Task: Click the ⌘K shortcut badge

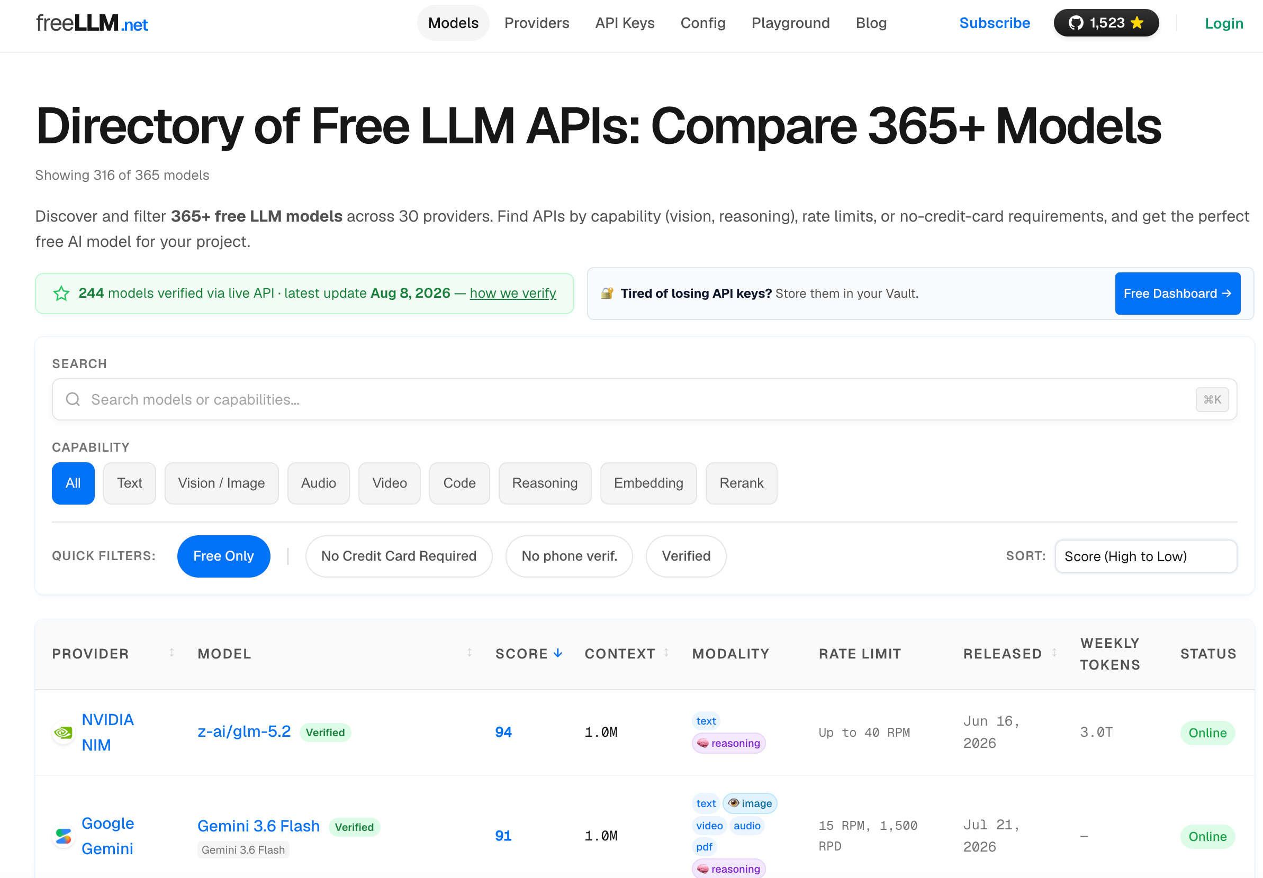Action: 1211,400
